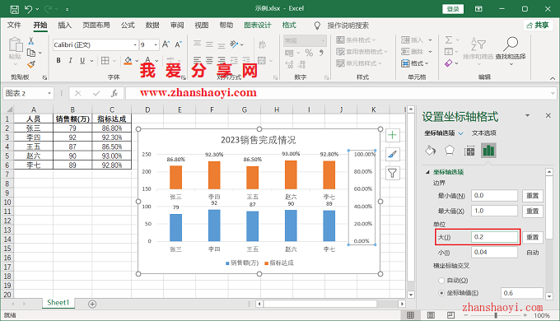Image resolution: width=560 pixels, height=321 pixels.
Task: Add new sheet with plus icon
Action: [92, 304]
